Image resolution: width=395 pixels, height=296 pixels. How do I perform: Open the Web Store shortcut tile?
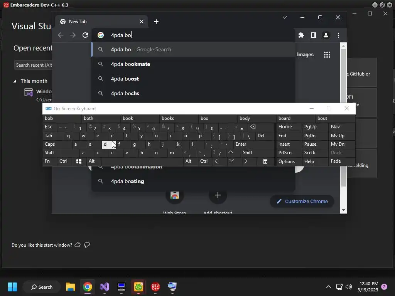pyautogui.click(x=175, y=195)
